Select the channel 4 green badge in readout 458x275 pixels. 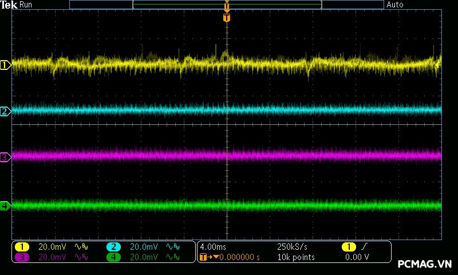[113, 257]
